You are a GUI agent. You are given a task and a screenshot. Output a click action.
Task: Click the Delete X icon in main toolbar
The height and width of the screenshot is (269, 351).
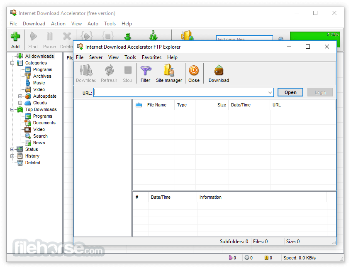click(67, 36)
